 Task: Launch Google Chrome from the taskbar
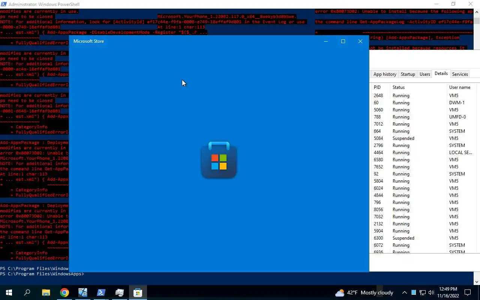click(x=64, y=292)
